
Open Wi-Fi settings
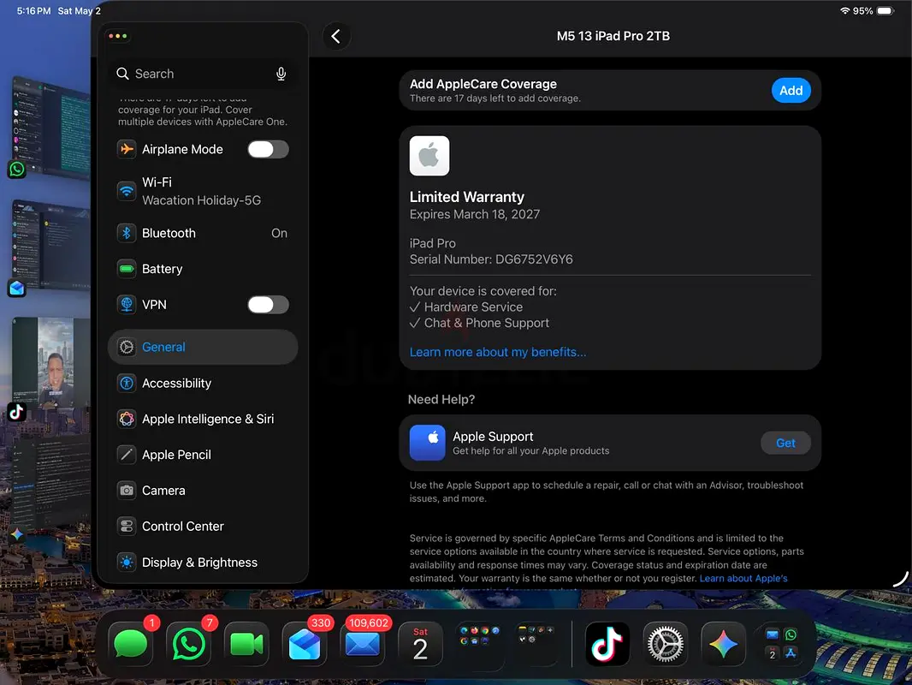pyautogui.click(x=203, y=191)
